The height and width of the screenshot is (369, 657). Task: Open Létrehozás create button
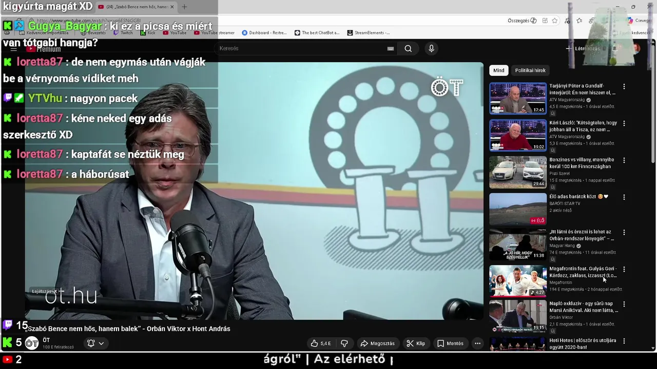click(x=583, y=49)
